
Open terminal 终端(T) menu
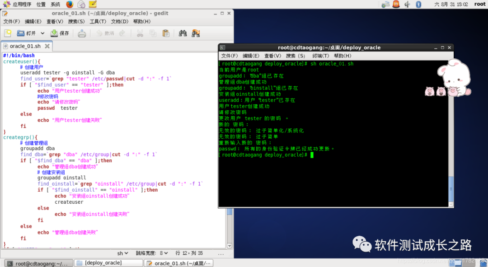(320, 56)
